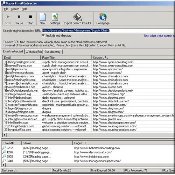The width and height of the screenshot is (175, 175).
Task: Sort by the Source URL column header
Action: [x=133, y=58]
